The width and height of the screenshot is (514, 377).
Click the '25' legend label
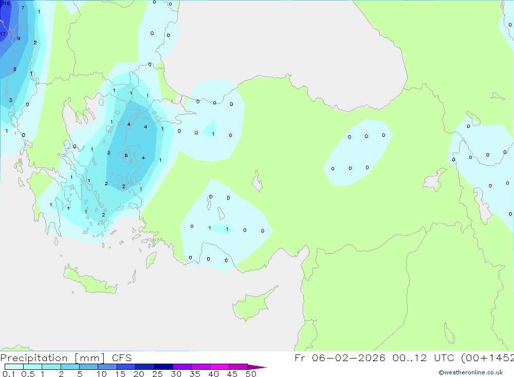click(x=158, y=374)
